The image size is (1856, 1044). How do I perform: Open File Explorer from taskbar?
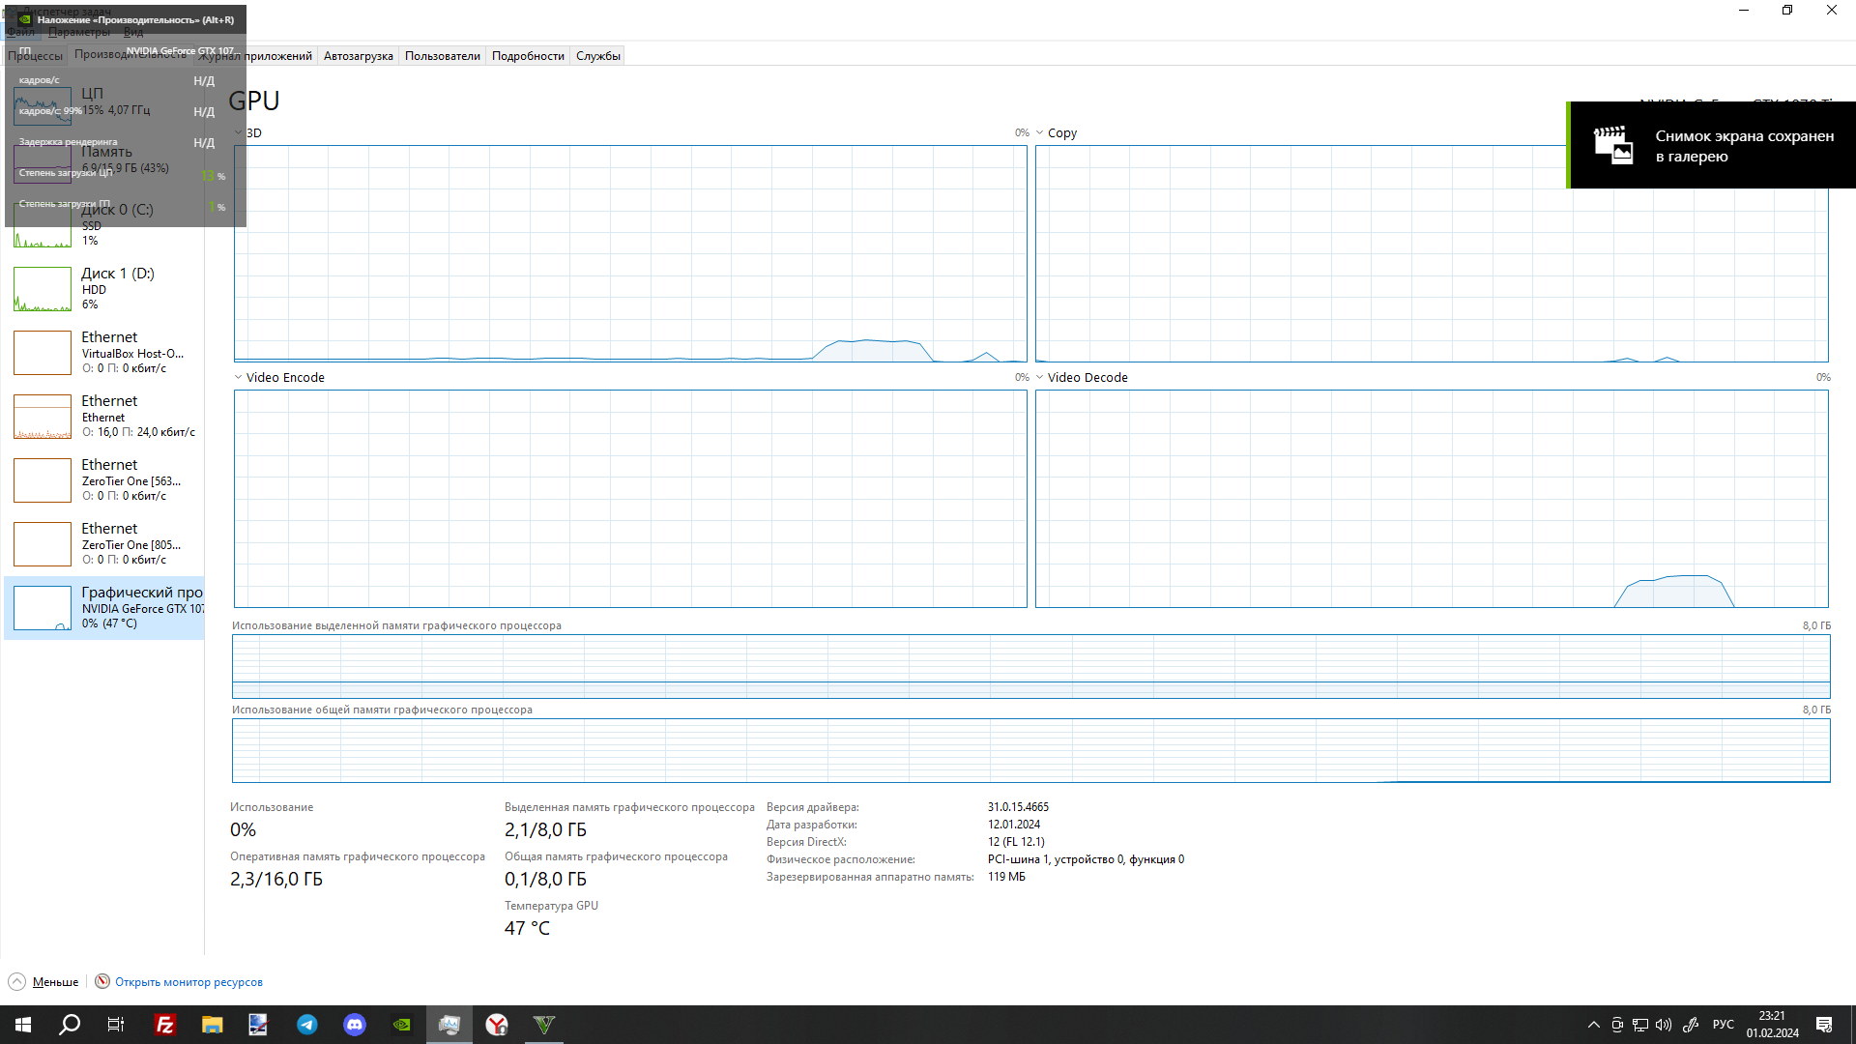tap(213, 1025)
